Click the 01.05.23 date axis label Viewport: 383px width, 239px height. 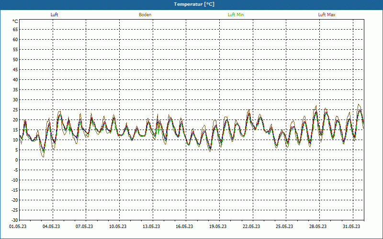(18, 227)
